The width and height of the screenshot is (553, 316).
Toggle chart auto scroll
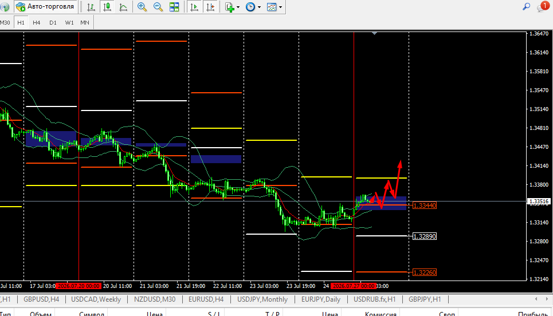coord(194,7)
